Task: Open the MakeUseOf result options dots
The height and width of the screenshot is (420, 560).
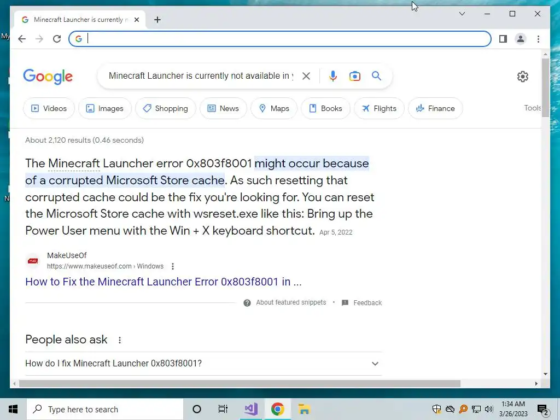Action: [x=172, y=266]
